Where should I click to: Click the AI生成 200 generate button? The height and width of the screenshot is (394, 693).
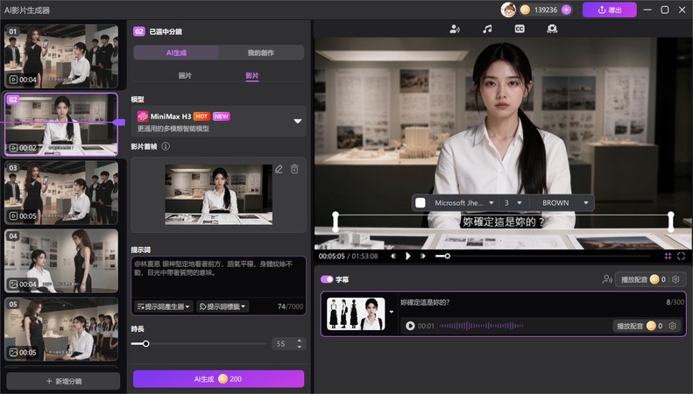click(x=218, y=379)
